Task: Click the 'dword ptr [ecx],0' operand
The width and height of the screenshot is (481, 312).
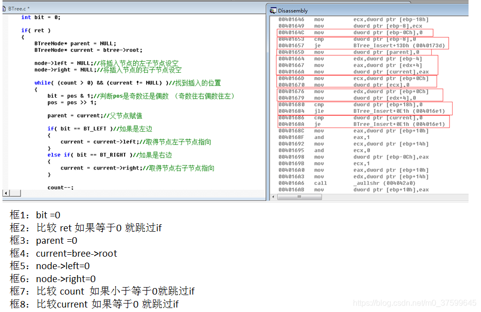Action: (381, 85)
